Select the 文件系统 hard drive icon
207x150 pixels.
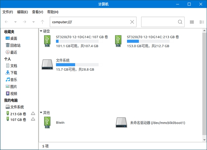click(47, 64)
